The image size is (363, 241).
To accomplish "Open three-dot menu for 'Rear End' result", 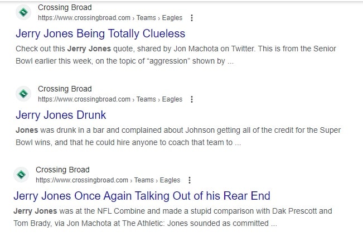I will pos(190,180).
